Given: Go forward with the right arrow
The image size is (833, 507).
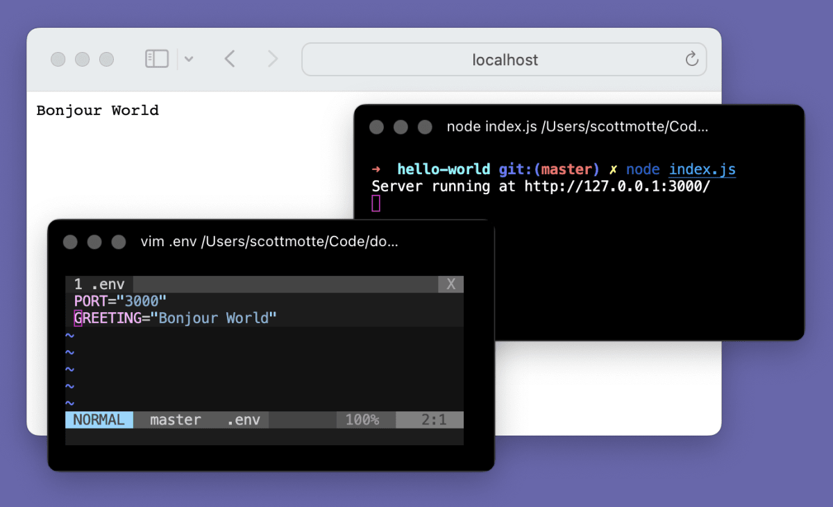Looking at the screenshot, I should [273, 59].
